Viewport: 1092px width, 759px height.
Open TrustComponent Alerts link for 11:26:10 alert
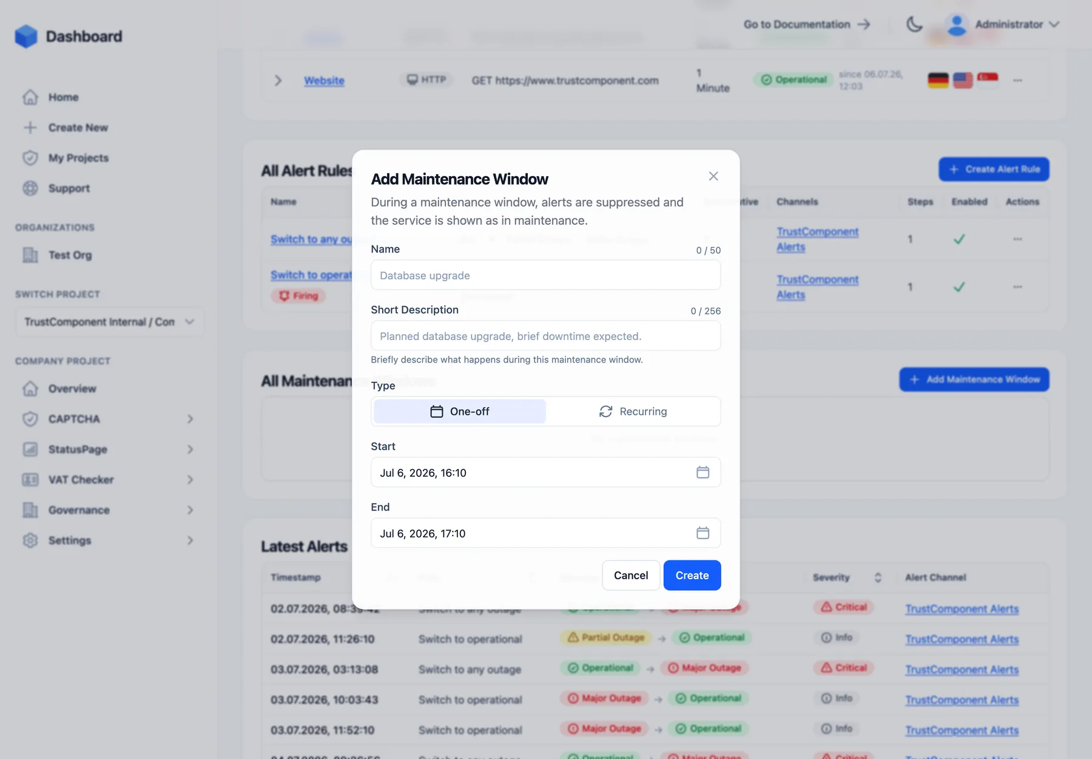point(962,639)
